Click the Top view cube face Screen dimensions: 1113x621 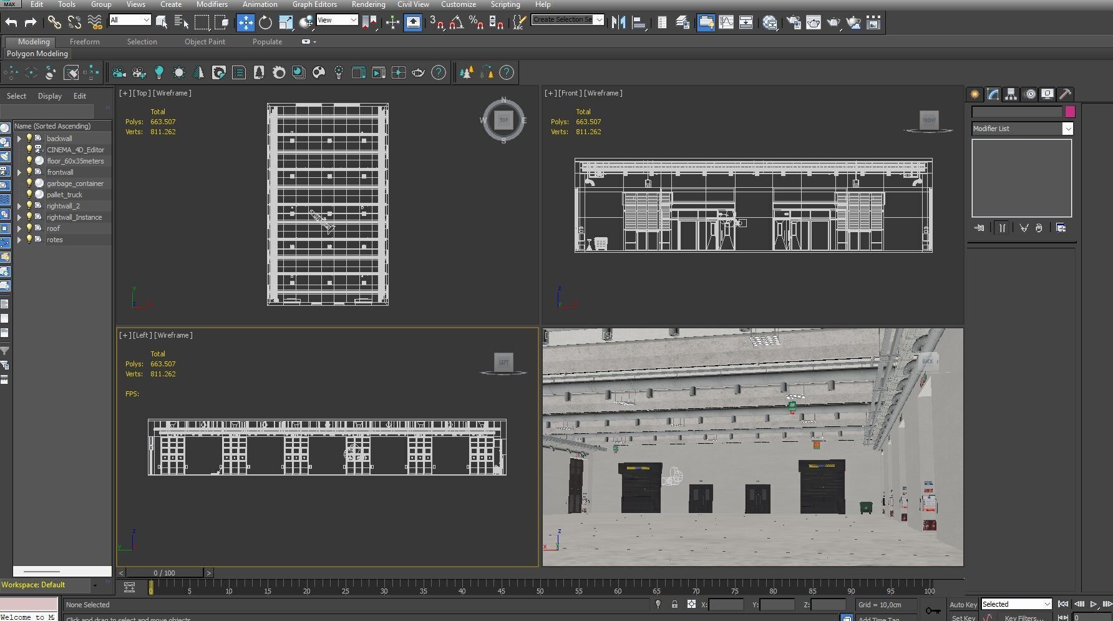(x=503, y=120)
